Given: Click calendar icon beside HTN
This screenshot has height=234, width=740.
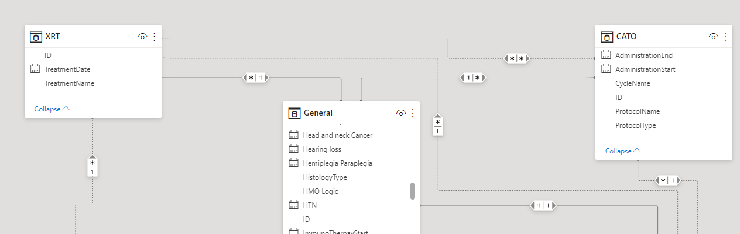Looking at the screenshot, I should 294,205.
